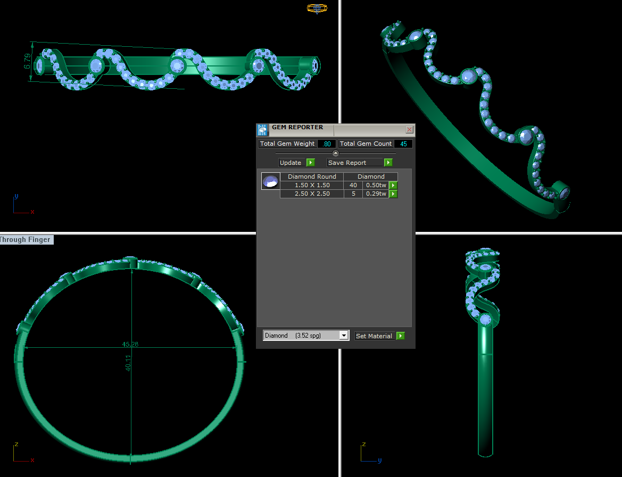The image size is (622, 477).
Task: Click the 0.29tw weight cell
Action: click(x=376, y=194)
